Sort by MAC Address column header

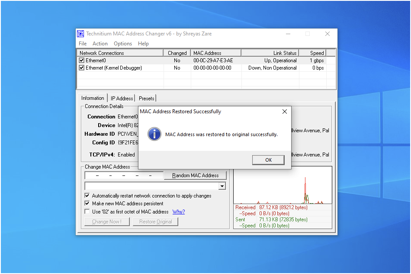click(x=216, y=53)
